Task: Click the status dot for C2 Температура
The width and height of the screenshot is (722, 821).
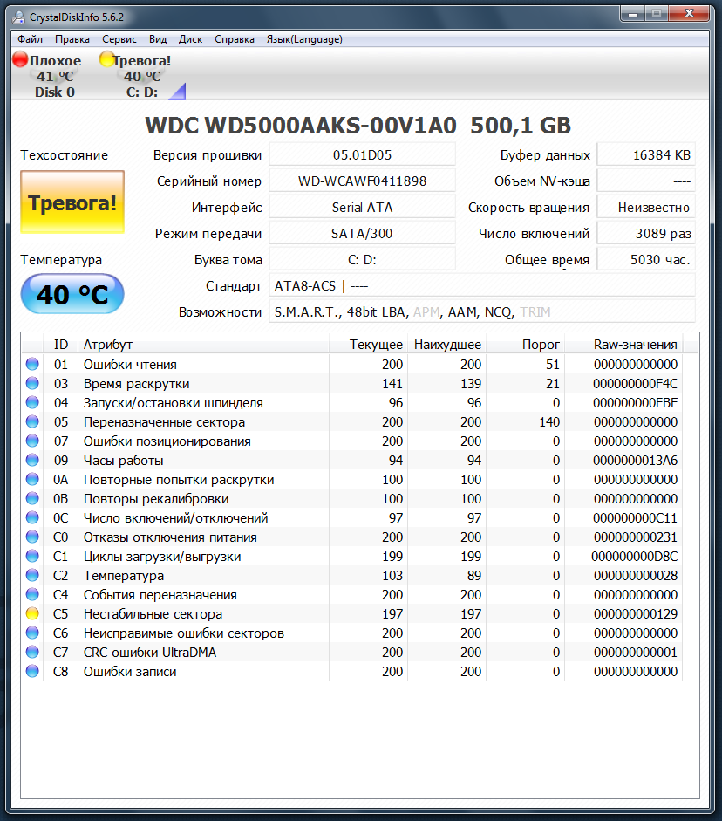Action: pos(32,576)
